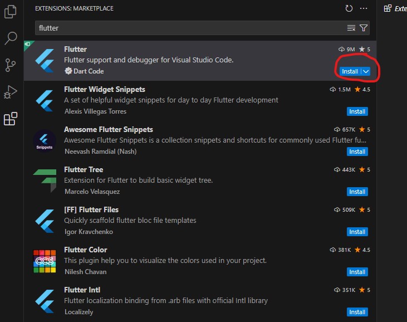Install the Flutter extension by Dart Code
The width and height of the screenshot is (407, 322).
(350, 71)
